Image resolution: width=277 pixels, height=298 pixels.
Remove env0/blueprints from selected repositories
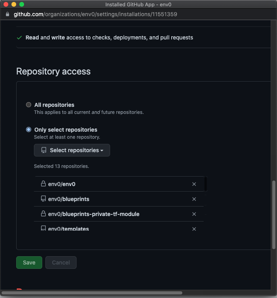pos(194,199)
